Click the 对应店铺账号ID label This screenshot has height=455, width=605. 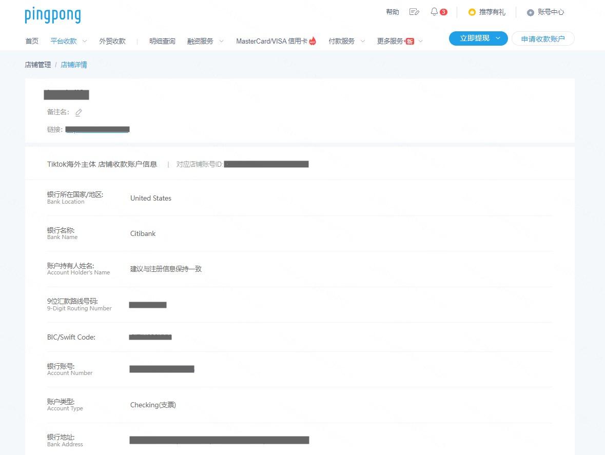[x=200, y=164]
